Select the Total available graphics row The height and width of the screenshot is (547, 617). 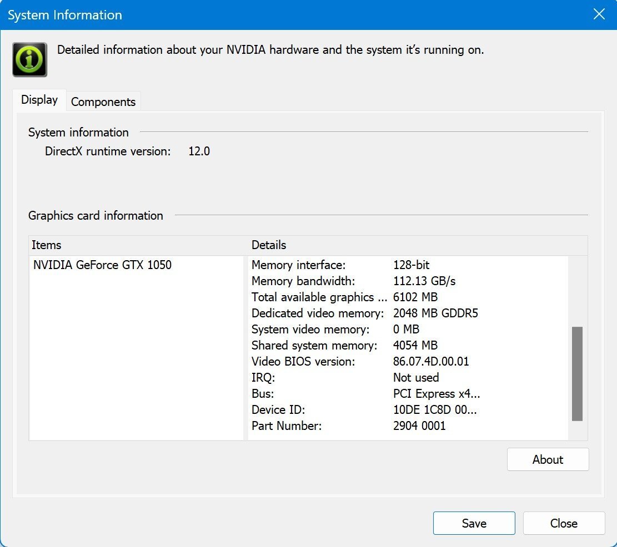point(408,297)
